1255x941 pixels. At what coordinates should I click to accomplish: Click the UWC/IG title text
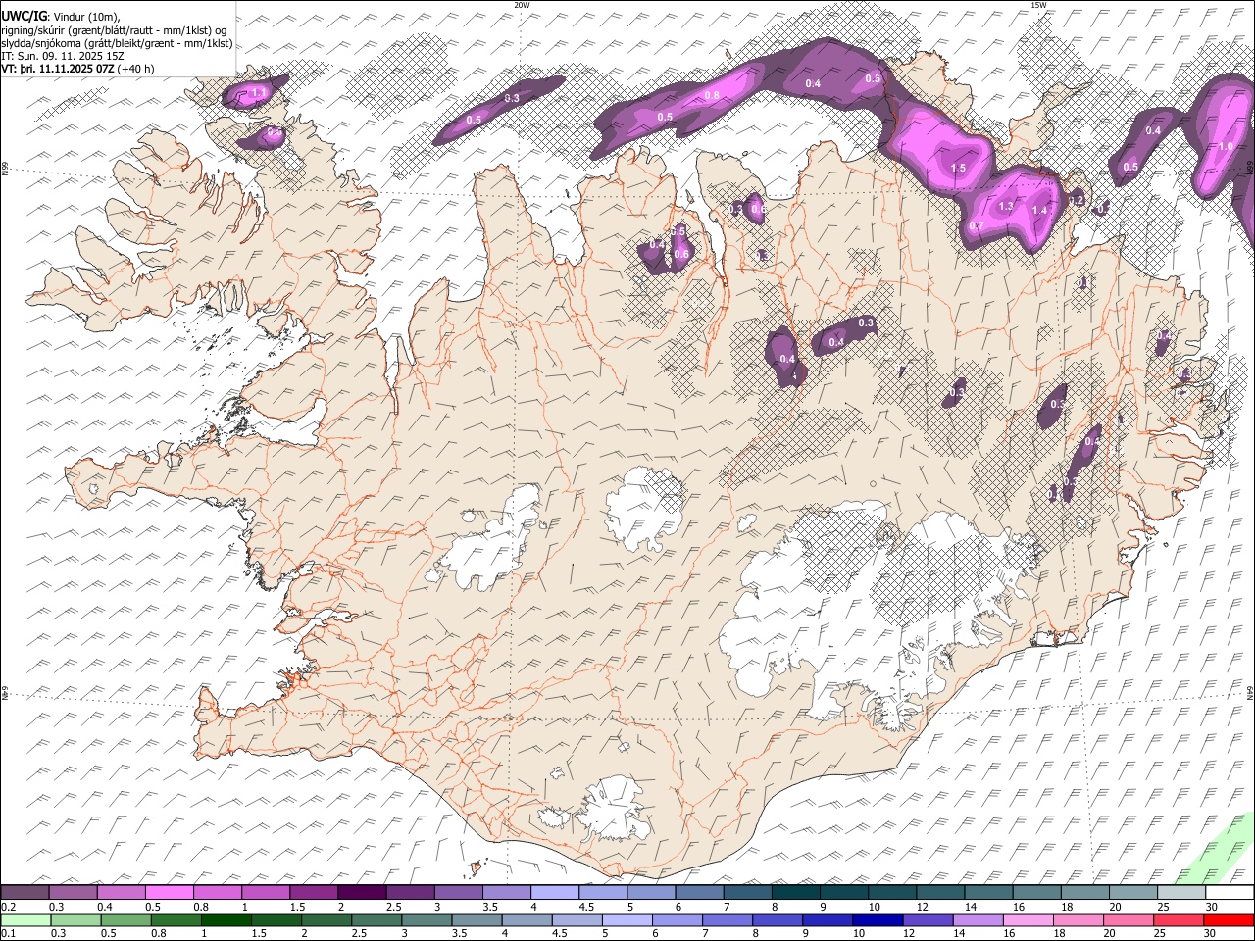[24, 16]
